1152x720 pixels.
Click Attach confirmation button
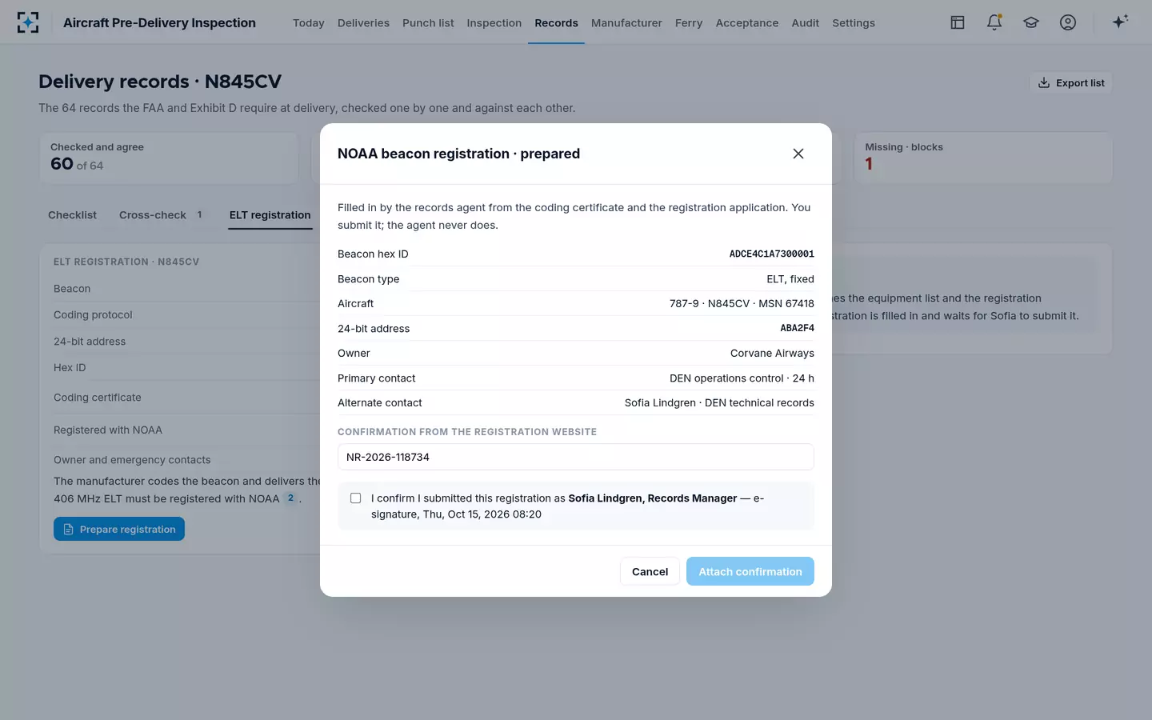coord(750,571)
